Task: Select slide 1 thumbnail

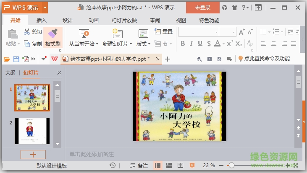Action: (x=32, y=98)
